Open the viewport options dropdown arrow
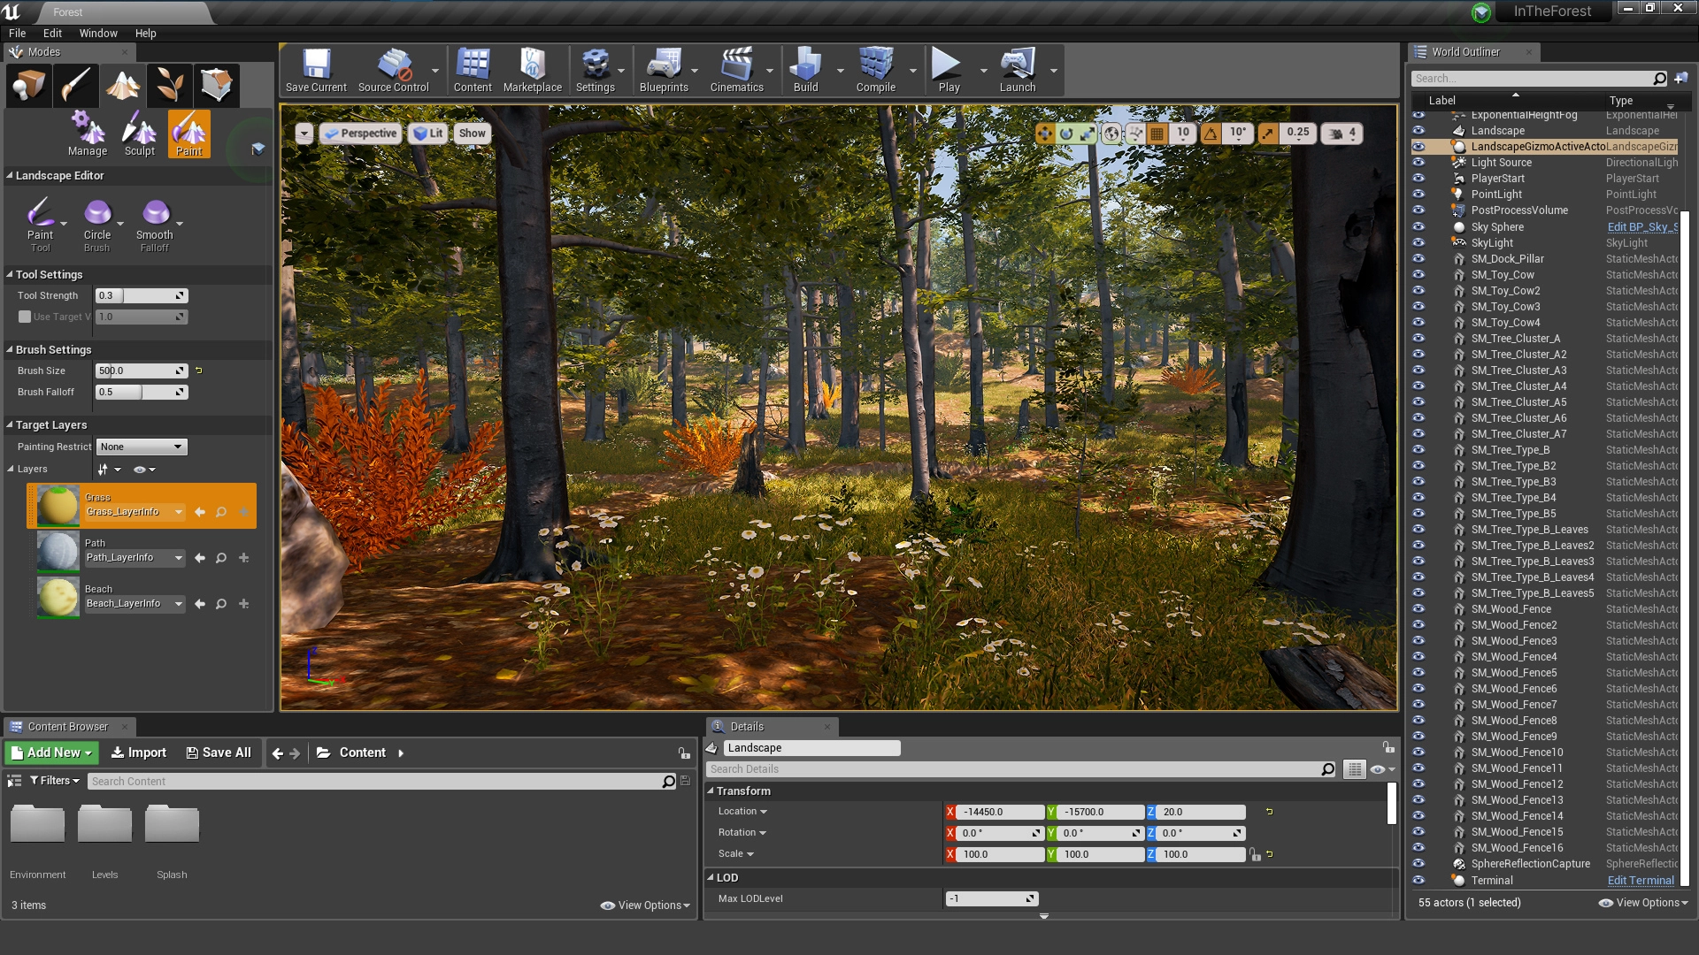The width and height of the screenshot is (1699, 955). 304,134
